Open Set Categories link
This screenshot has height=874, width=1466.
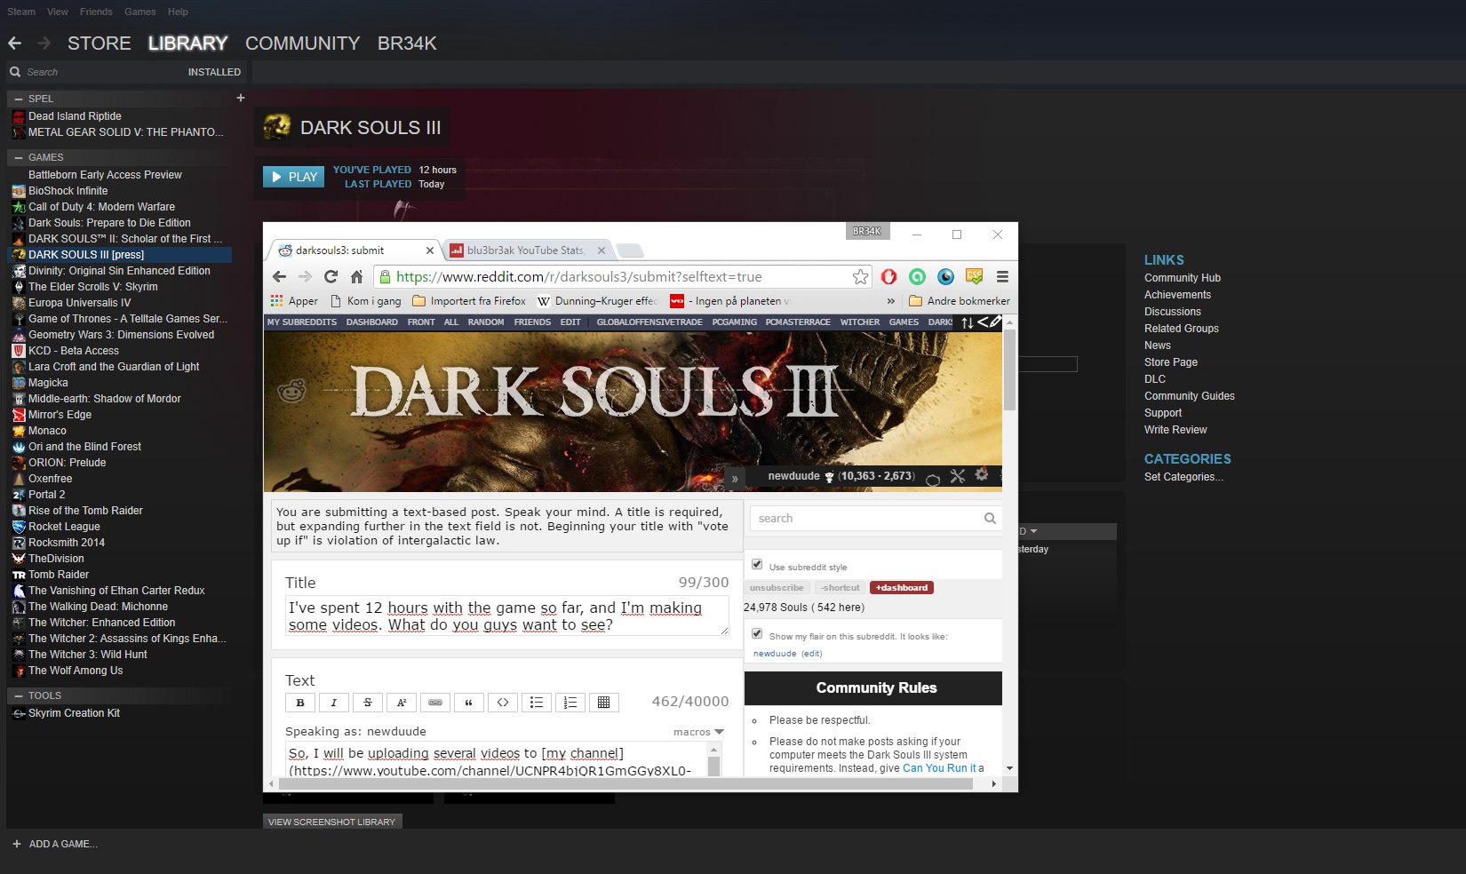(1183, 477)
